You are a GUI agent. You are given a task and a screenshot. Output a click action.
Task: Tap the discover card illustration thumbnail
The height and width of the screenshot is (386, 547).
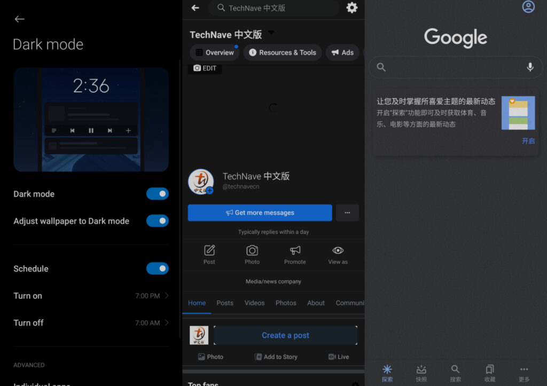[x=518, y=113]
